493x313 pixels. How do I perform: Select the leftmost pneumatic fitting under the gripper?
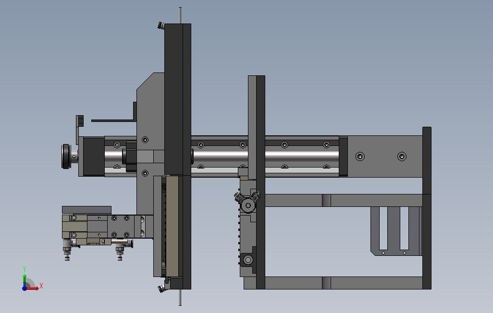coord(67,250)
